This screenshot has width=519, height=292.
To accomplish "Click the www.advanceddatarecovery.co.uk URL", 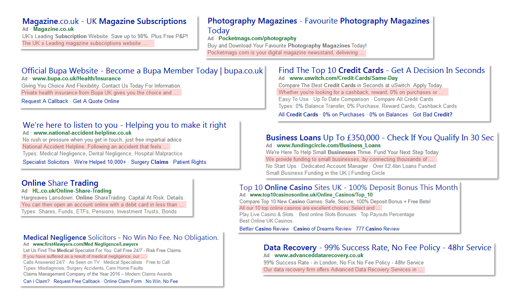I will 319,255.
